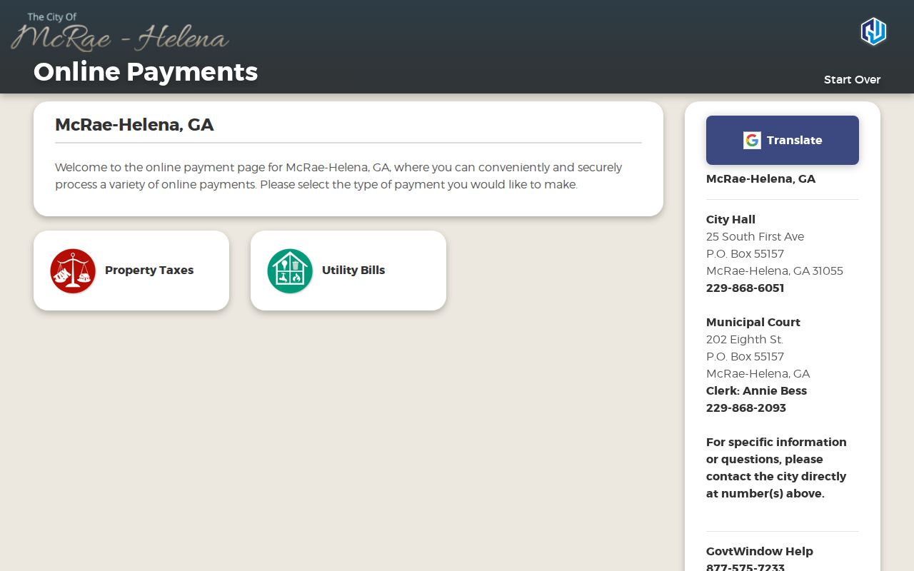This screenshot has width=914, height=571.
Task: Click the Google icon on Translate button
Action: click(752, 140)
